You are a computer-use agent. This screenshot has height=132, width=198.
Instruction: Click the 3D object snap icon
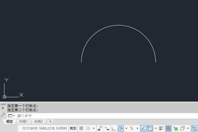(183, 128)
